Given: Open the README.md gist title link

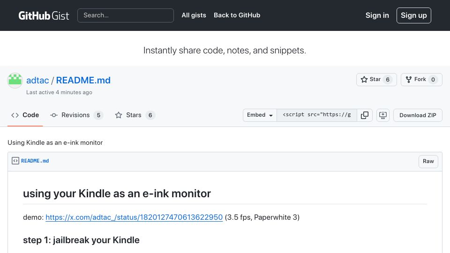Looking at the screenshot, I should (83, 80).
